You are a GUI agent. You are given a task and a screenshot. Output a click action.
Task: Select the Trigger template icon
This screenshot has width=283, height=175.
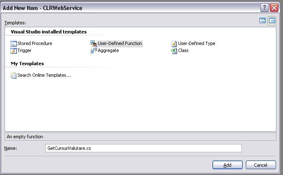click(x=14, y=51)
